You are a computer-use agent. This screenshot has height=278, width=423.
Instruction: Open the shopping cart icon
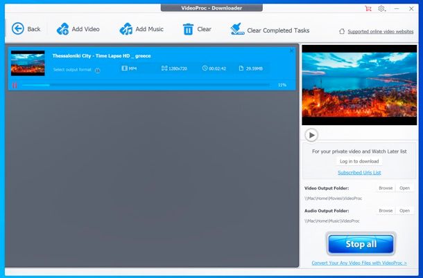(x=368, y=8)
